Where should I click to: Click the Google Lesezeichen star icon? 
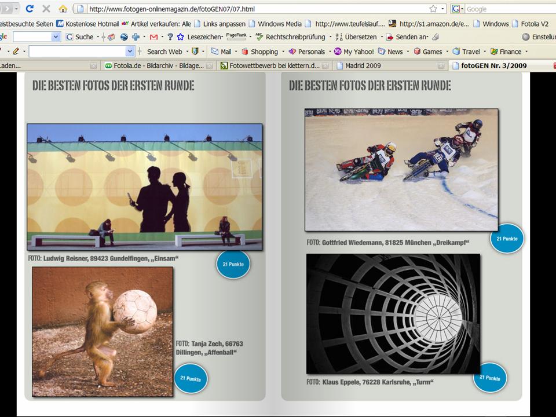pyautogui.click(x=180, y=36)
